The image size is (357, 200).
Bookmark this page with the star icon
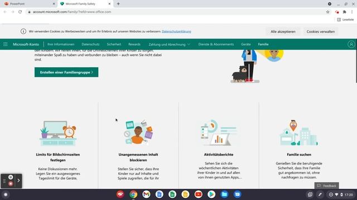[x=327, y=12]
